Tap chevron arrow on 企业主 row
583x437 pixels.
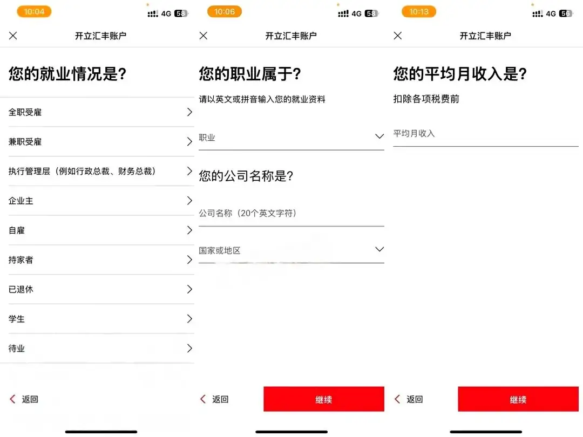click(x=189, y=201)
